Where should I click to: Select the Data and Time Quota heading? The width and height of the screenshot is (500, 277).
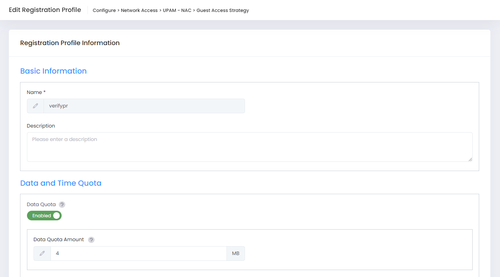61,183
